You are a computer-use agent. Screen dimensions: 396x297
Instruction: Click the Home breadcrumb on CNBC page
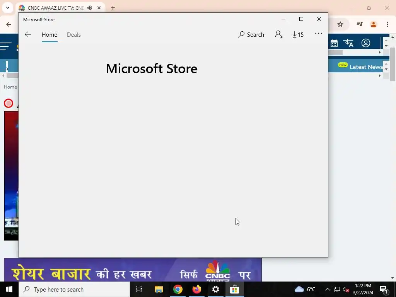[x=10, y=87]
